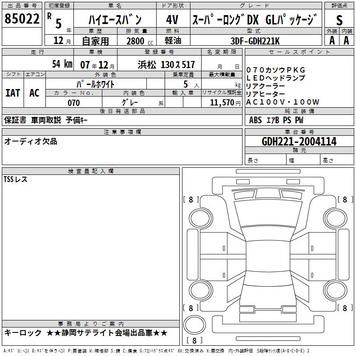Select the inspector note TSSレス
Screen dimensions: 356x356
click(16, 179)
